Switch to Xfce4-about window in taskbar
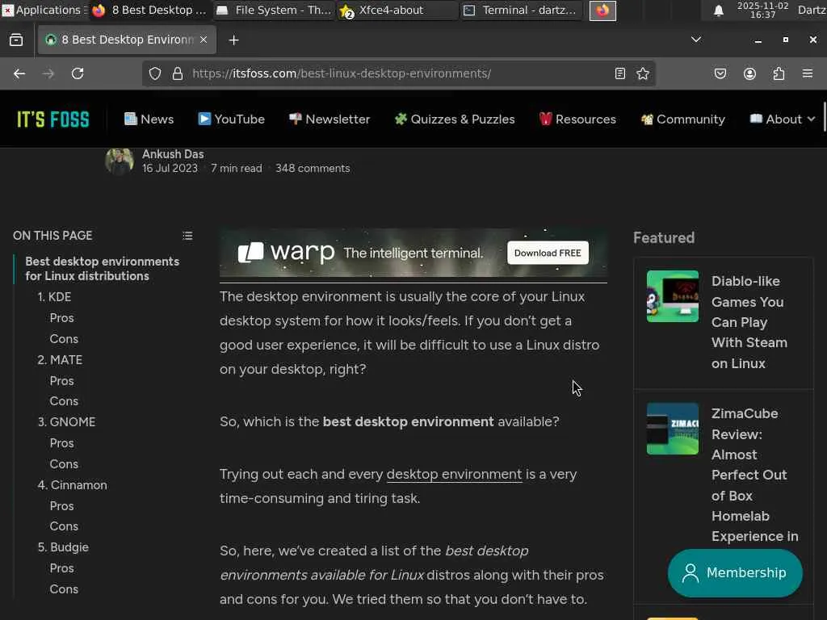 [397, 10]
